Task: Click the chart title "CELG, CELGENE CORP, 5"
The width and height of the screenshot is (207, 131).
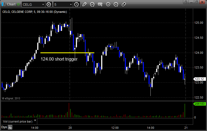Action: click(x=19, y=12)
